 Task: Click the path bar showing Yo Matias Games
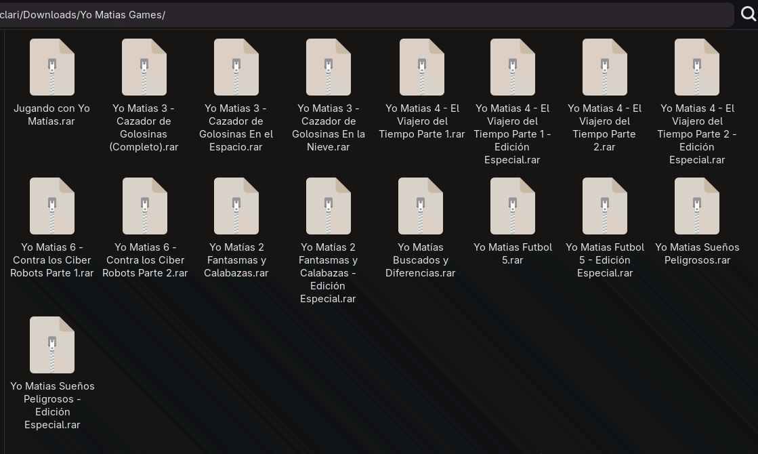pos(366,15)
